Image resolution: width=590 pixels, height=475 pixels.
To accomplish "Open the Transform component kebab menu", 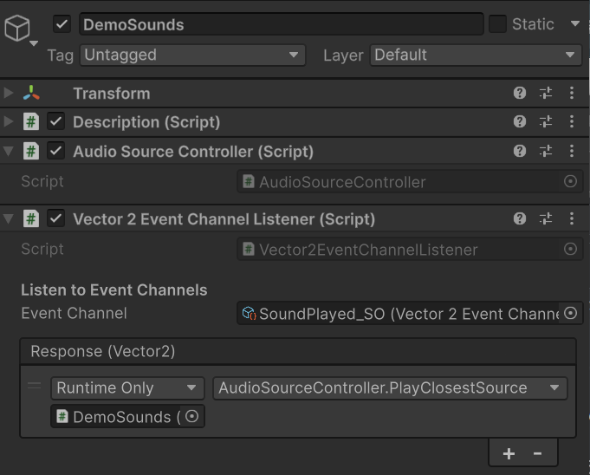I will (572, 93).
